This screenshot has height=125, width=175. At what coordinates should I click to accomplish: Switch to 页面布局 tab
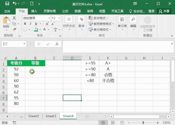(49, 11)
